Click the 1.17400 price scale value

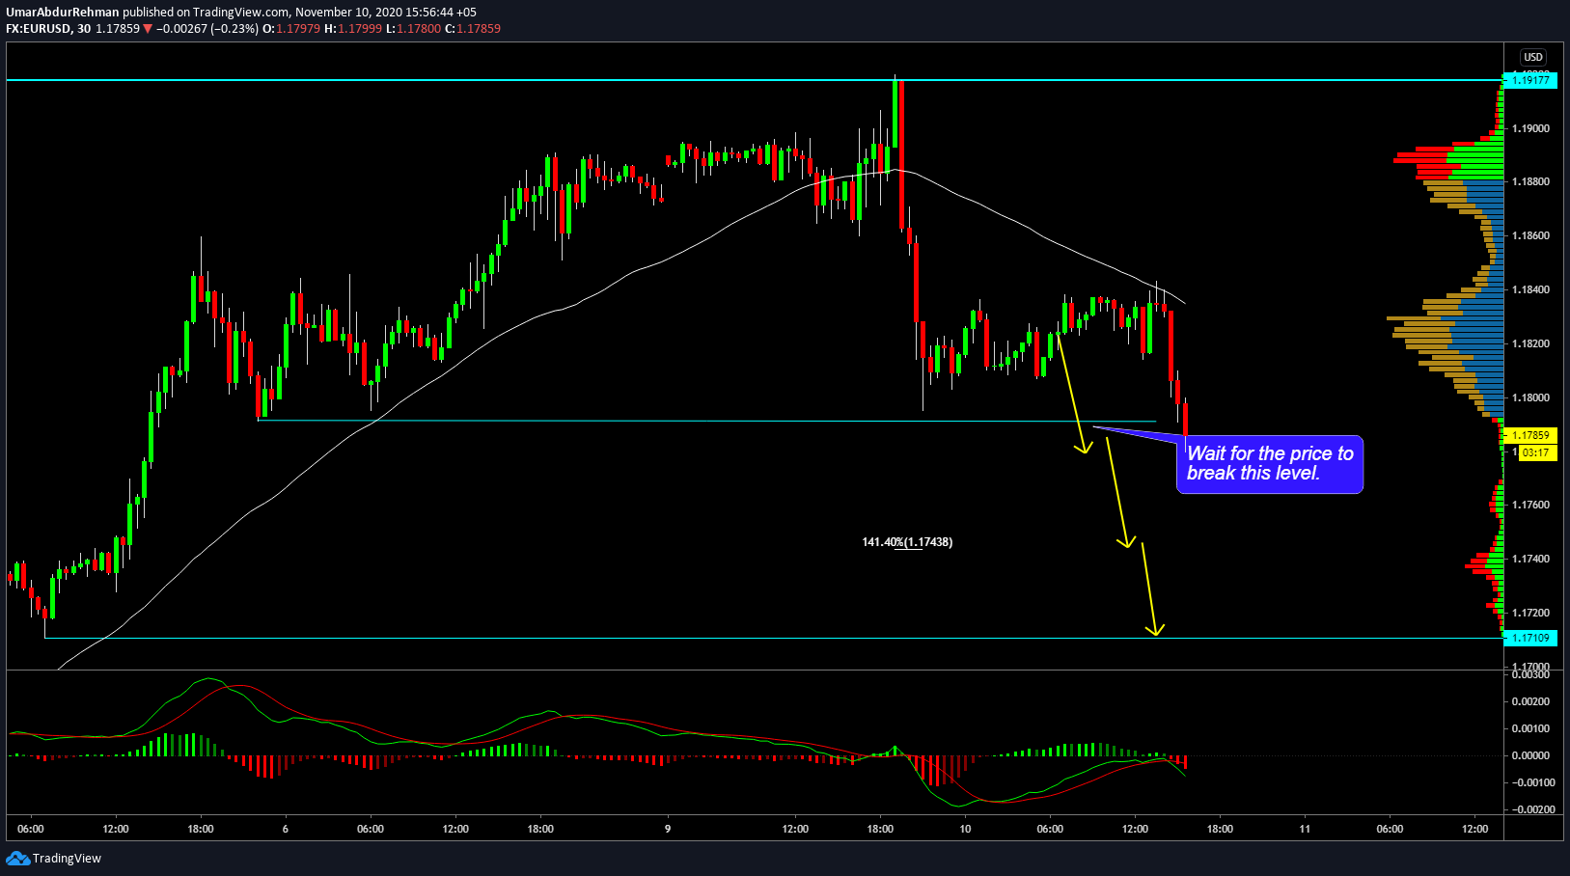[1530, 559]
